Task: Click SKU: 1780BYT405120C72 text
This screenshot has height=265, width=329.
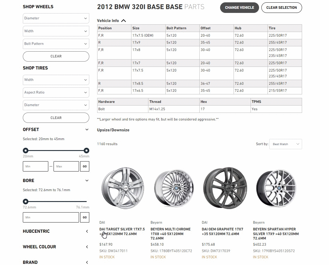Action: click(x=171, y=251)
